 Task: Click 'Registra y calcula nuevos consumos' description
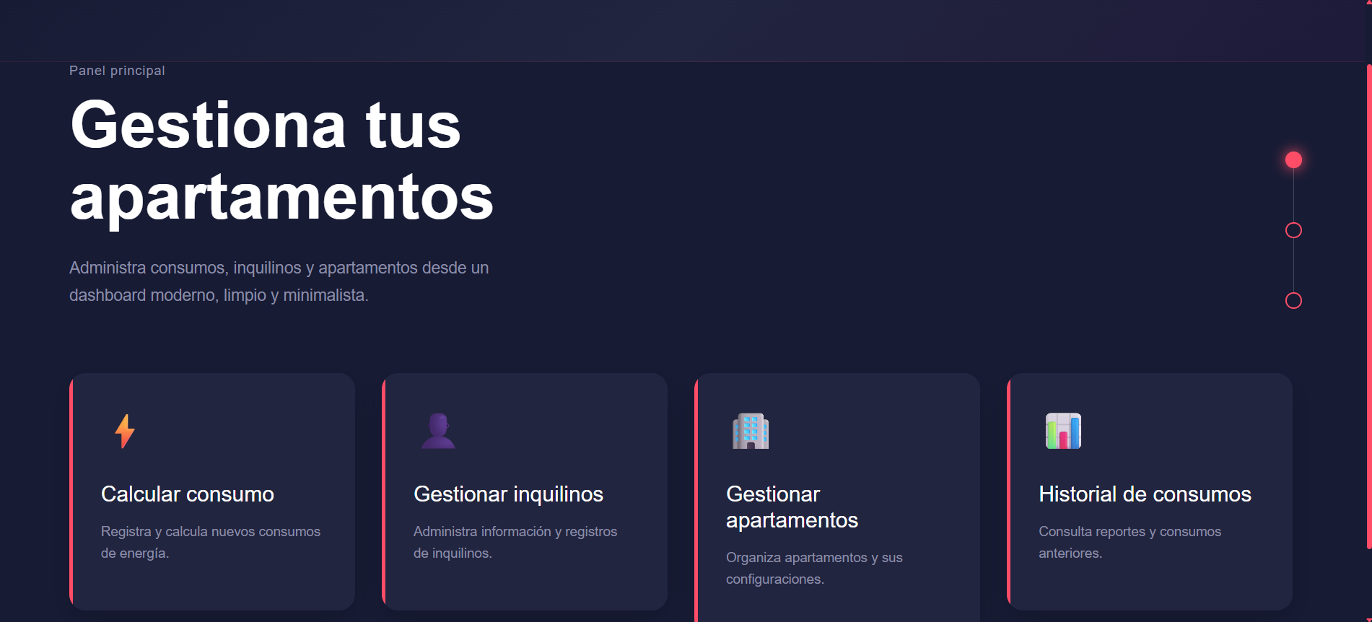[211, 542]
